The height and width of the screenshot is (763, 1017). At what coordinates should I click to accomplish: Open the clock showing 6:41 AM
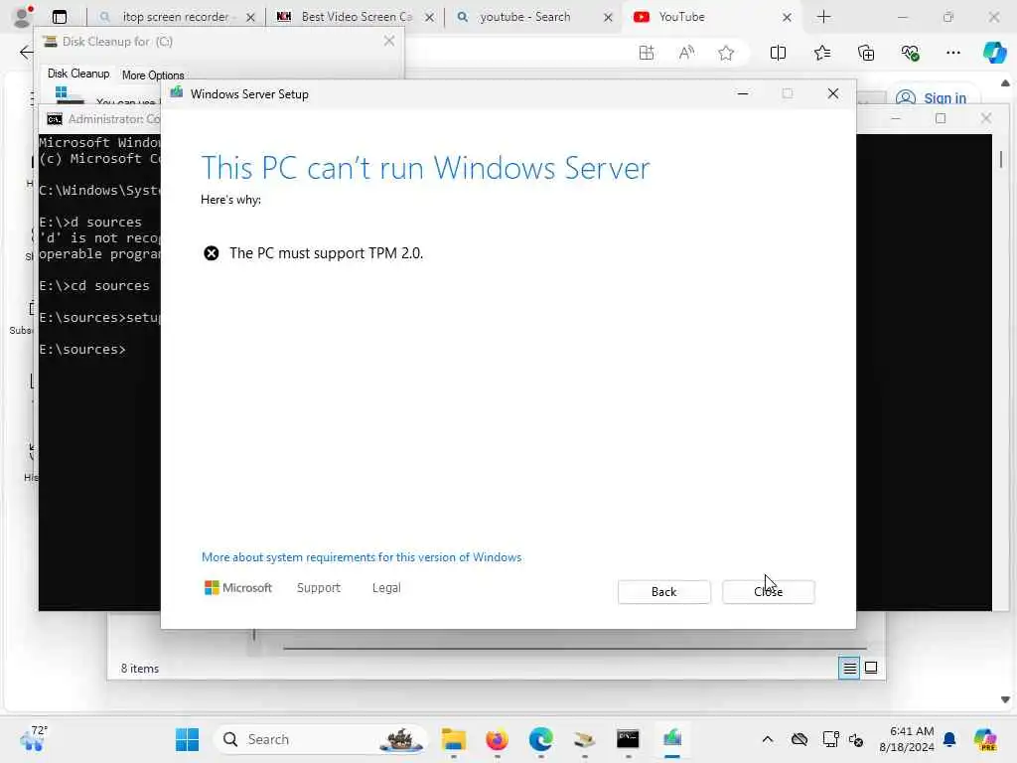point(906,739)
